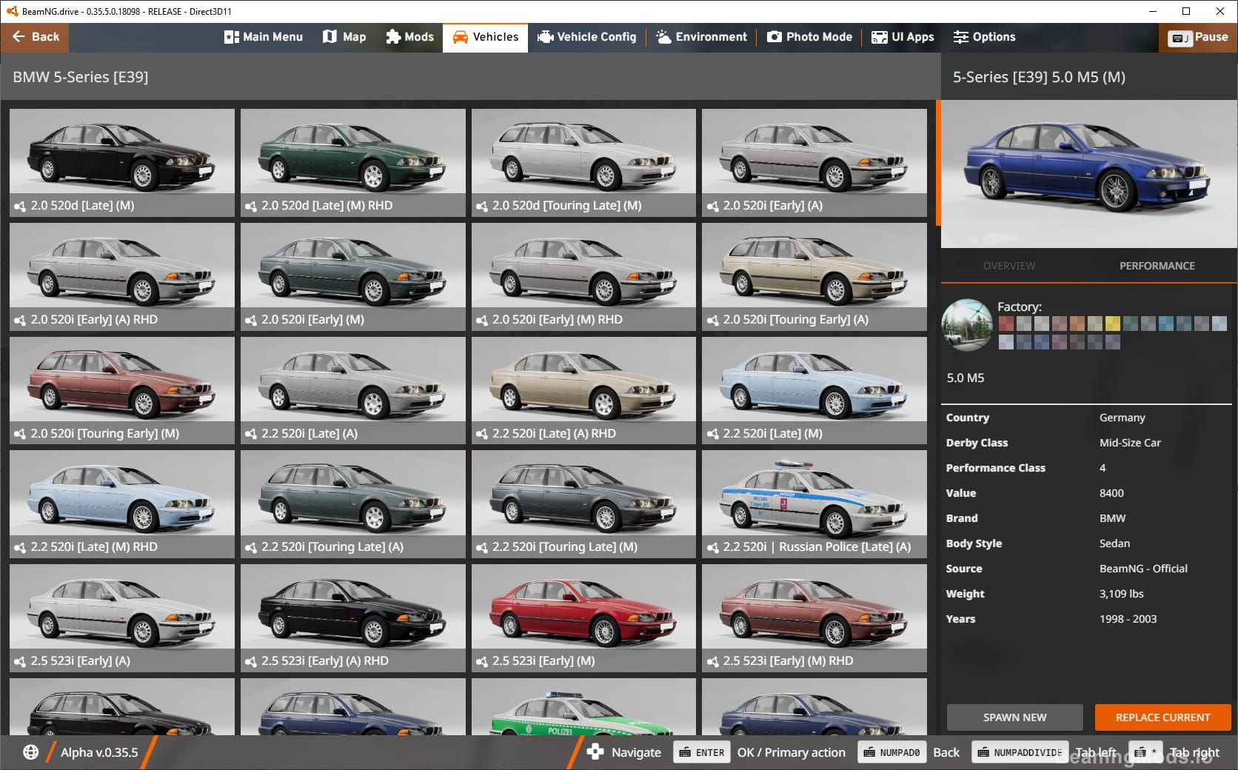Viewport: 1238px width, 770px height.
Task: Select the 2.0 520d [Late] (M) black sedan
Action: 122,163
